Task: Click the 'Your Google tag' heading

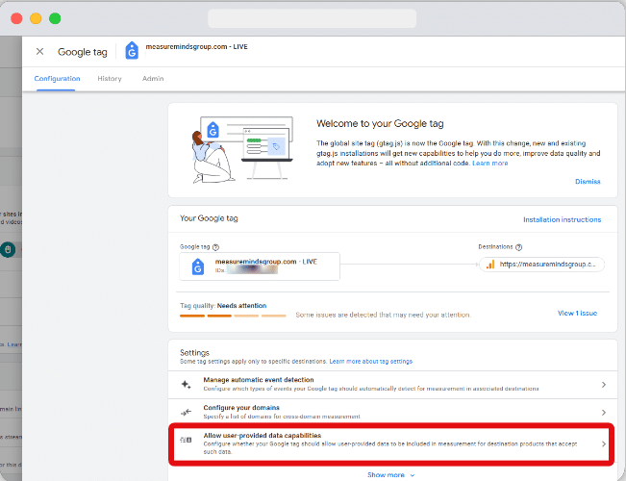Action: point(209,218)
